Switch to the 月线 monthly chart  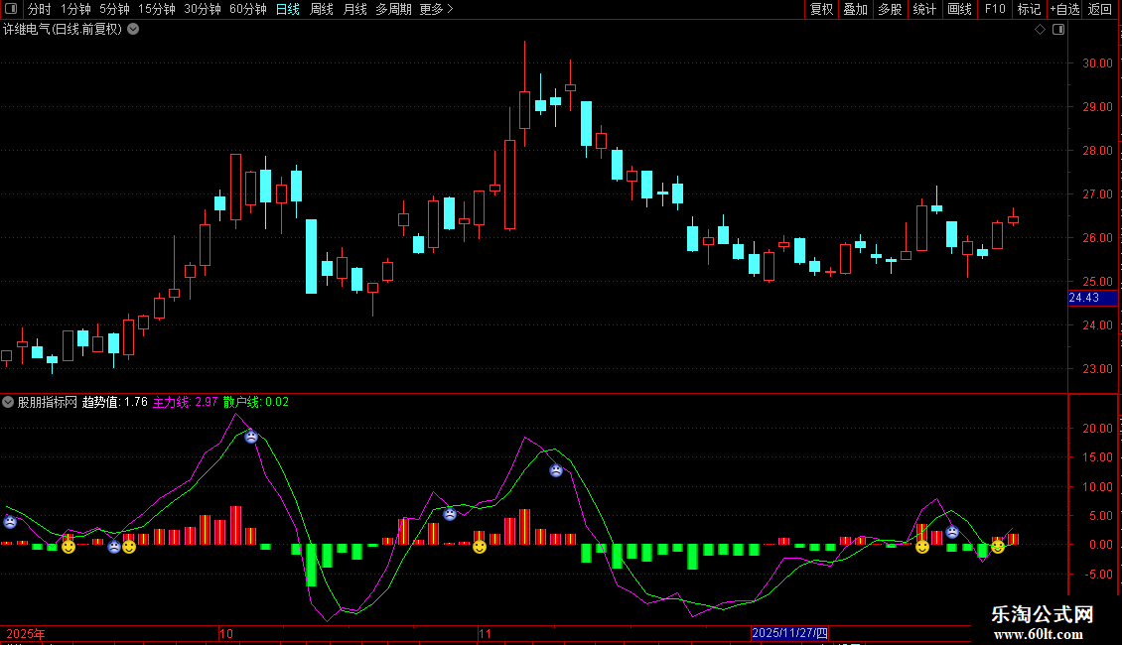354,9
